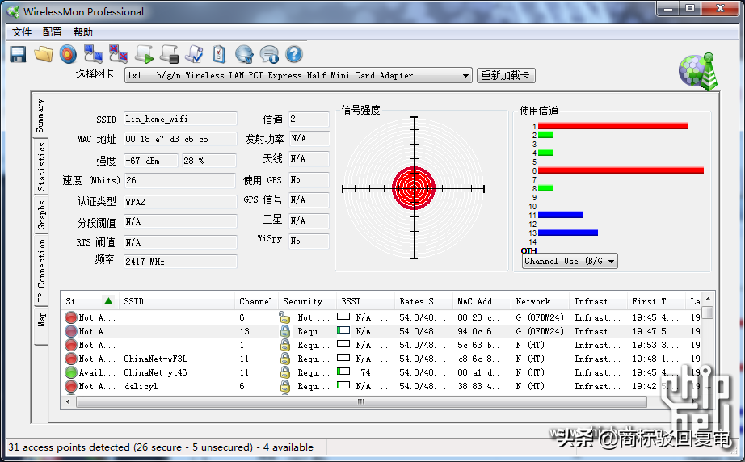Sort list by SSID column header
Viewport: 745px width, 462px height.
[176, 301]
